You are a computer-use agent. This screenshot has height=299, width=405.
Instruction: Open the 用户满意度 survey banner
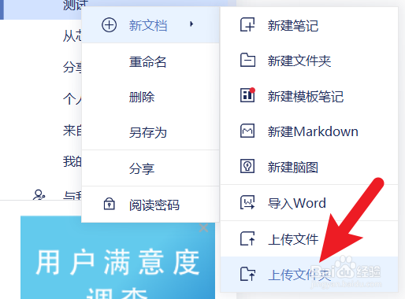[x=117, y=257]
